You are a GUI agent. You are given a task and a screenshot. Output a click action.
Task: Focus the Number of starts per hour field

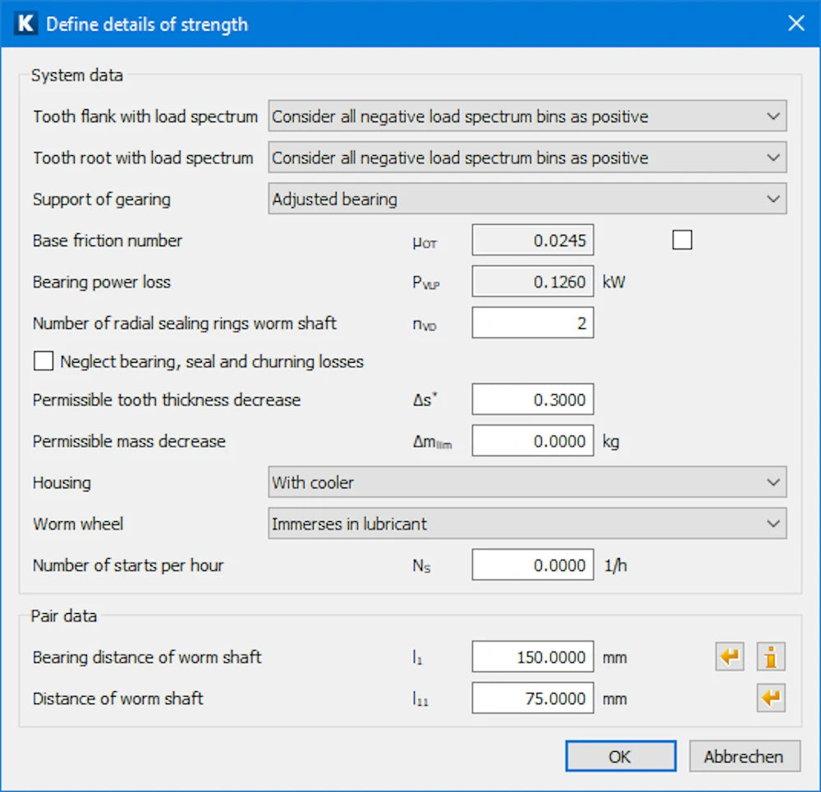pyautogui.click(x=532, y=565)
